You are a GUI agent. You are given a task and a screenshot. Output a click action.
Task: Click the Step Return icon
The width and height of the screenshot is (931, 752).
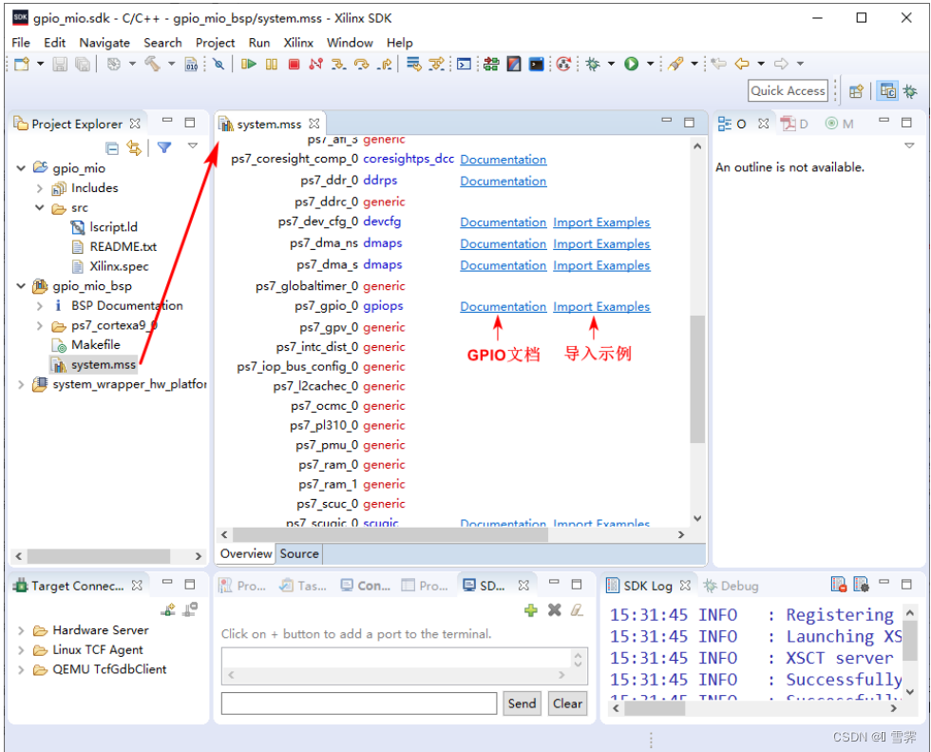point(384,64)
